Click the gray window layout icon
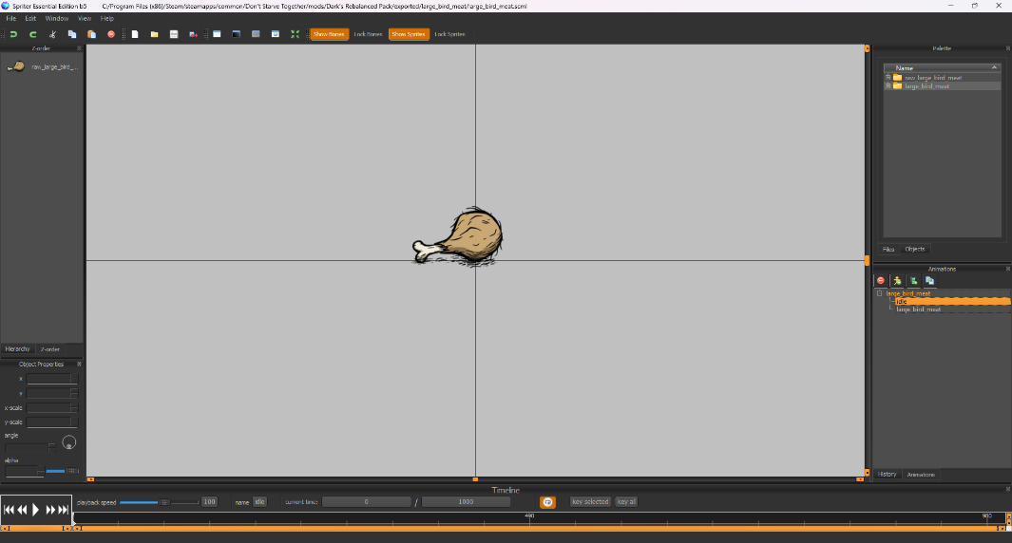1012x543 pixels. [x=256, y=34]
